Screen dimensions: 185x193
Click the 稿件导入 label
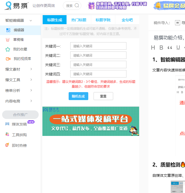click(x=162, y=23)
